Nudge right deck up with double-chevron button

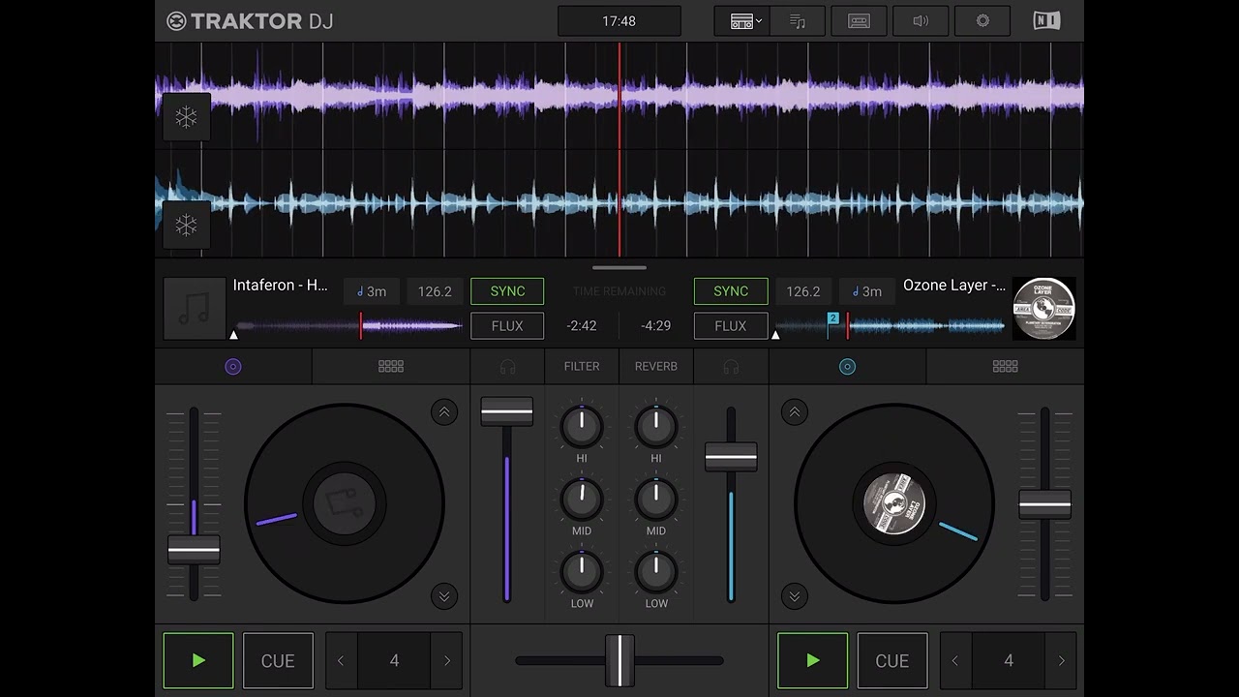coord(795,412)
